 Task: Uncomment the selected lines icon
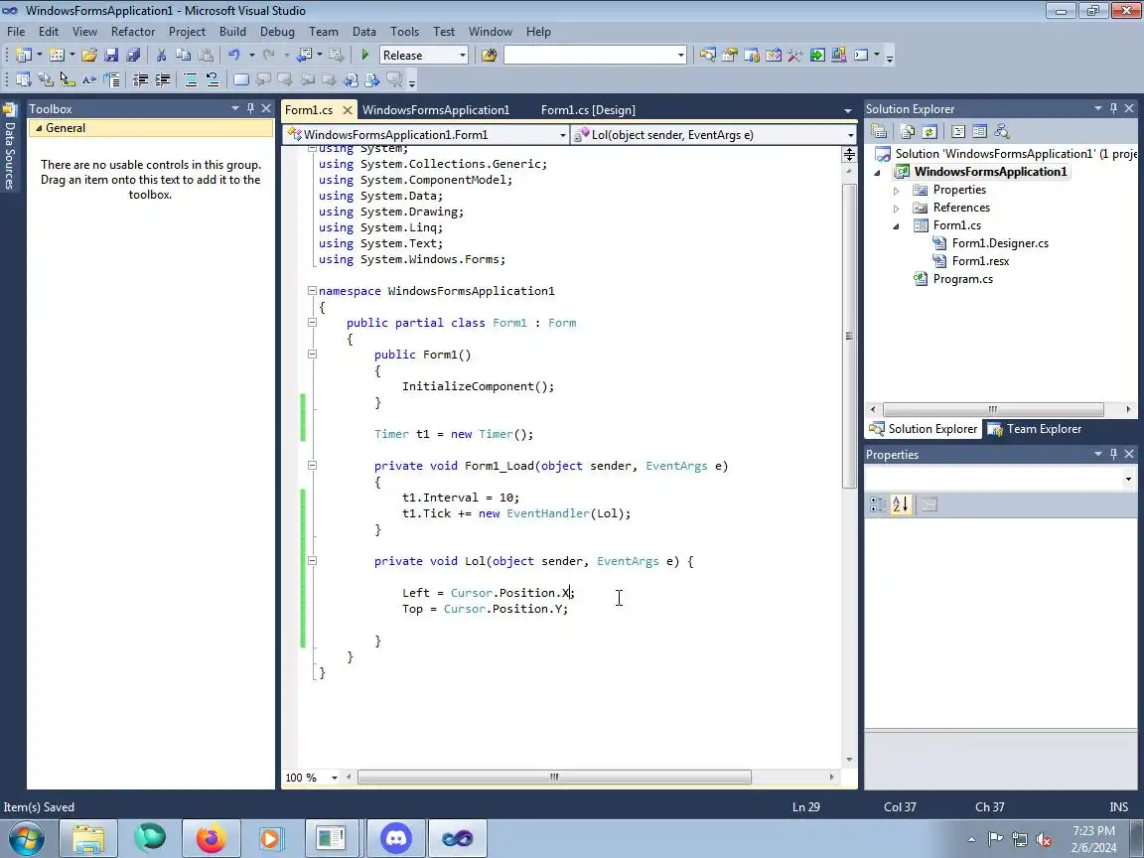(x=213, y=79)
